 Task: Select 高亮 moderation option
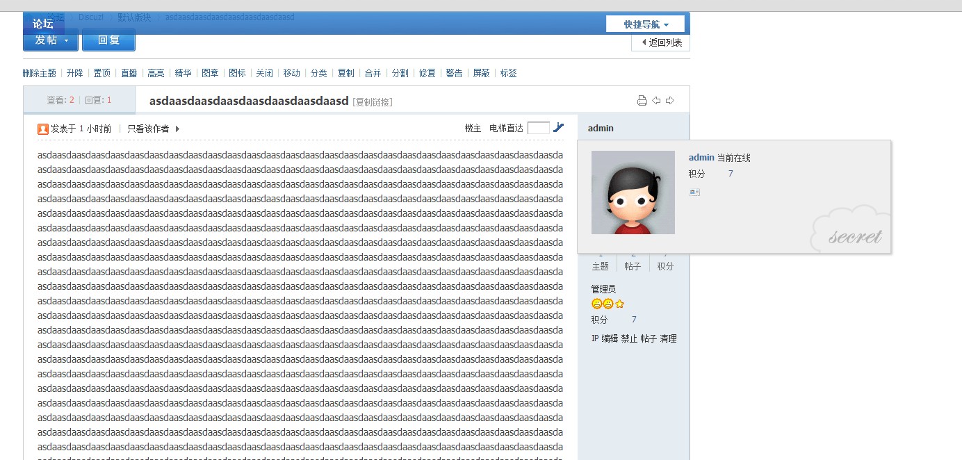[x=156, y=73]
